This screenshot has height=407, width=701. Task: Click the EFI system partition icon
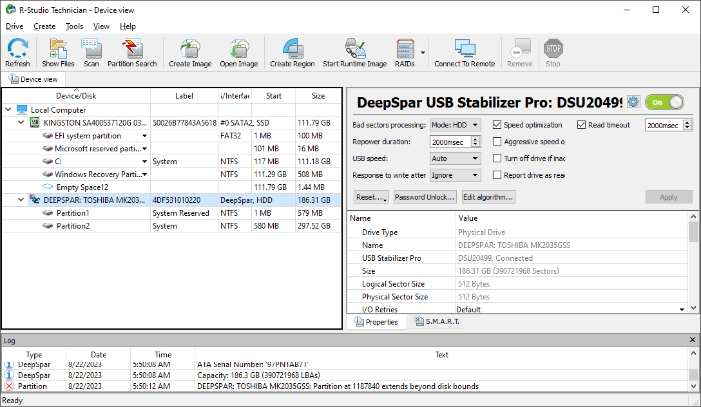point(48,135)
